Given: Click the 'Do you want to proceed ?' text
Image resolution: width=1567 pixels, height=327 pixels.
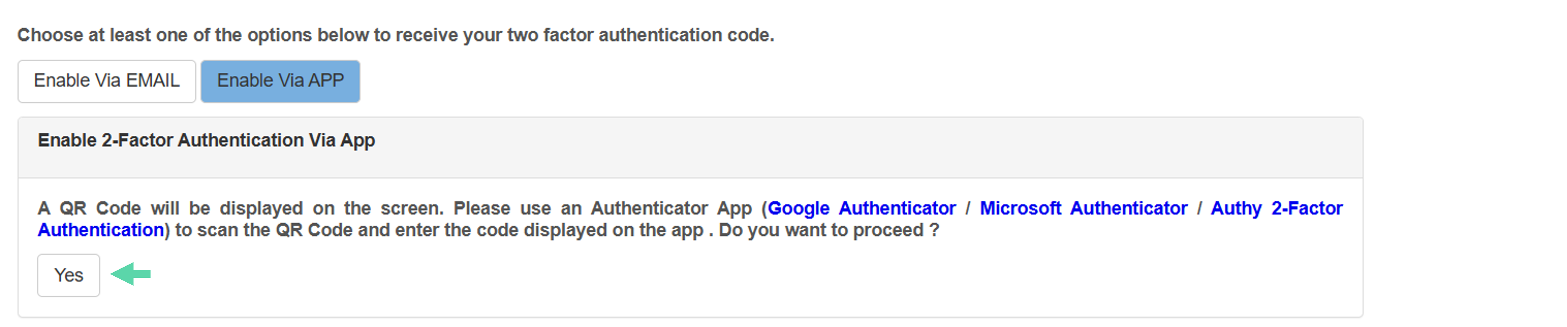Looking at the screenshot, I should pos(829,230).
